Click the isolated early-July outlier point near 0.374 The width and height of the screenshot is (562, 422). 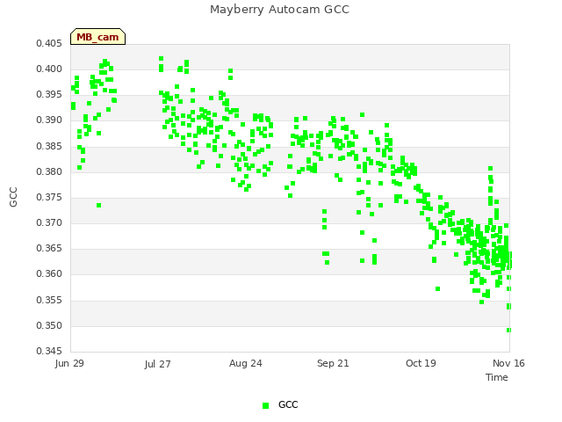coord(99,205)
